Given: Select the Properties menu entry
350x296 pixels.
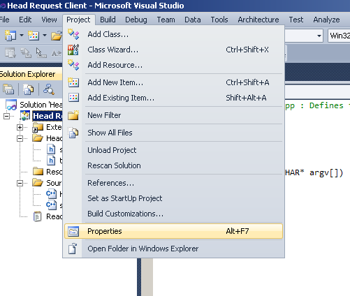Looking at the screenshot, I should coord(173,231).
